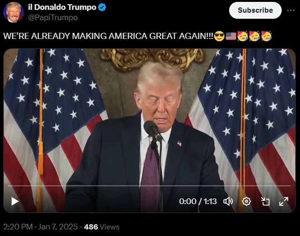
Task: Click the 0:00 / 1:13 time display
Action: [x=198, y=201]
